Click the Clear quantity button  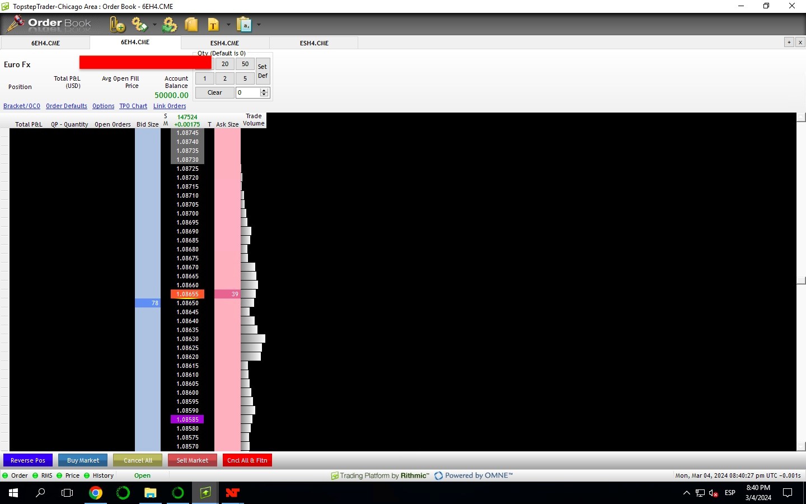[x=215, y=92]
